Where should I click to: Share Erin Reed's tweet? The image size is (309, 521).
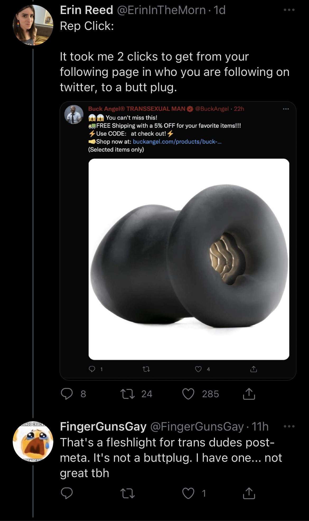249,394
